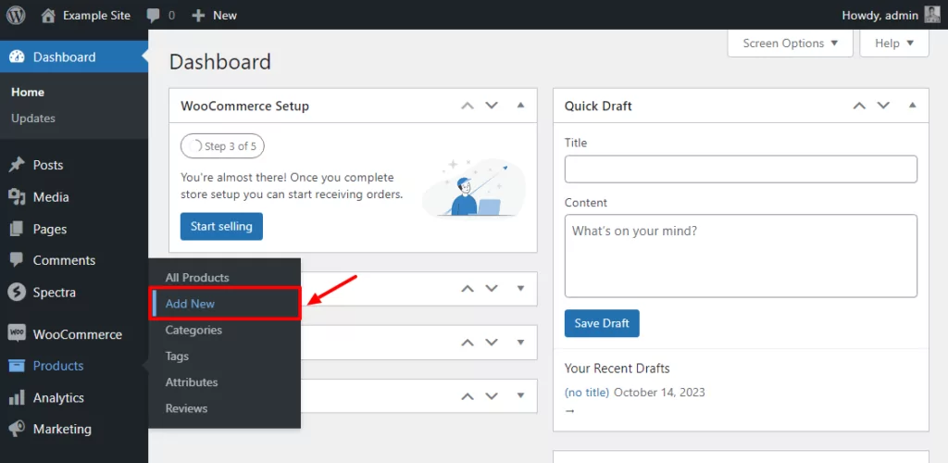The height and width of the screenshot is (463, 948).
Task: Expand the collapsed widget below WooCommerce Setup
Action: click(520, 288)
